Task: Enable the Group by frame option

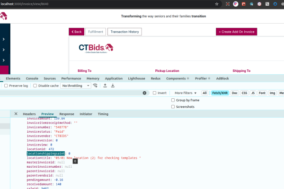Action: (173, 100)
